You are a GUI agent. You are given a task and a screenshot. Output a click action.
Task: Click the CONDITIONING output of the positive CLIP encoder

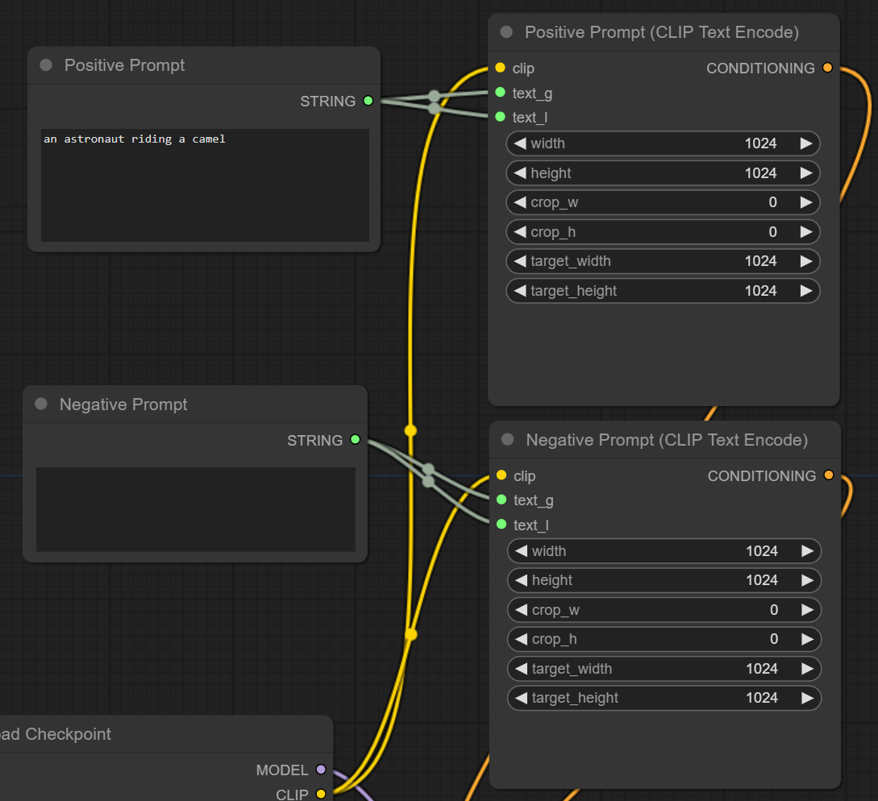tap(827, 68)
